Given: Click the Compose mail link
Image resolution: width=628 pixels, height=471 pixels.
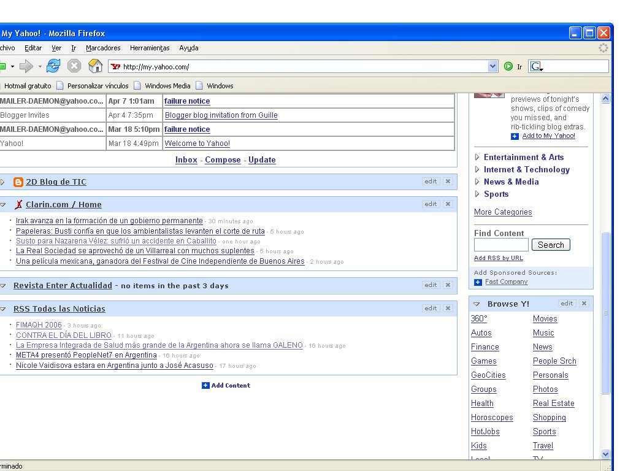Looking at the screenshot, I should 223,160.
